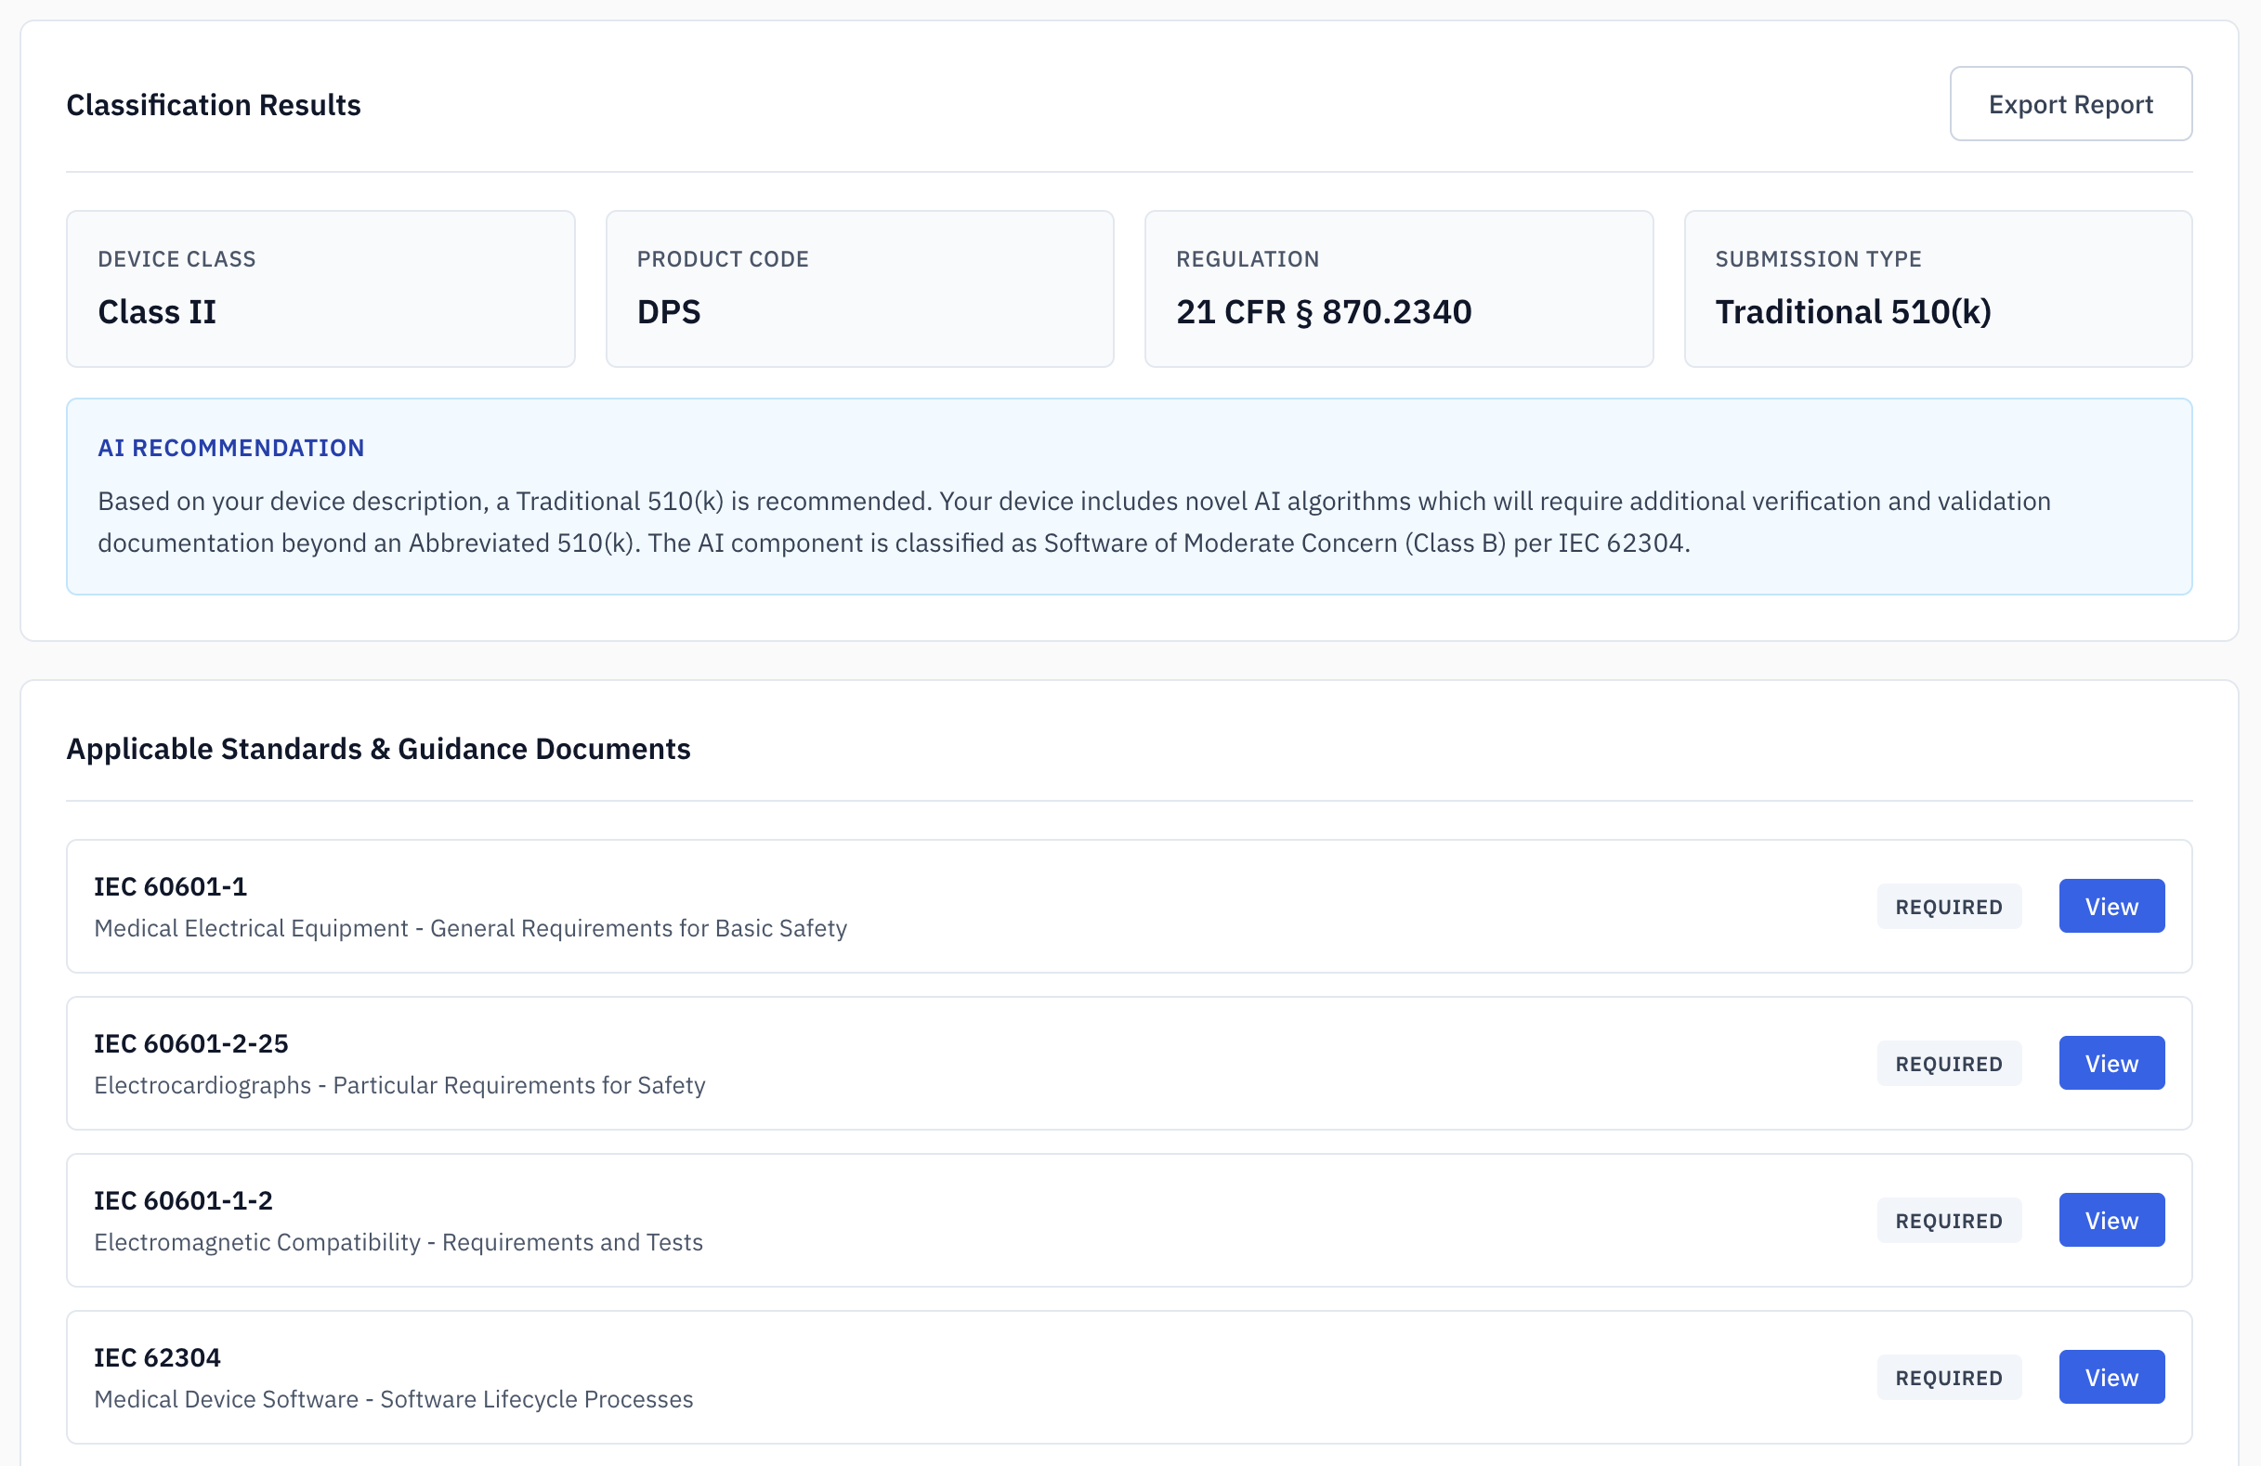
Task: Click REQUIRED tag on IEC 60601-1-2
Action: coord(1949,1221)
